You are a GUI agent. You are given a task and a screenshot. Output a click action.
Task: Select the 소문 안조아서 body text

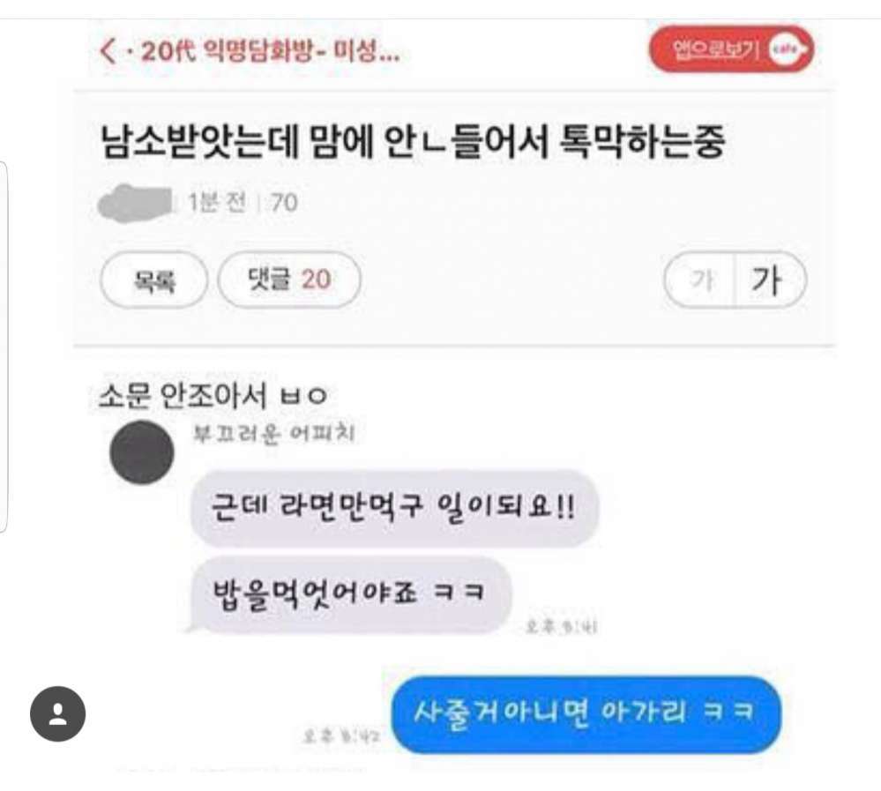213,396
